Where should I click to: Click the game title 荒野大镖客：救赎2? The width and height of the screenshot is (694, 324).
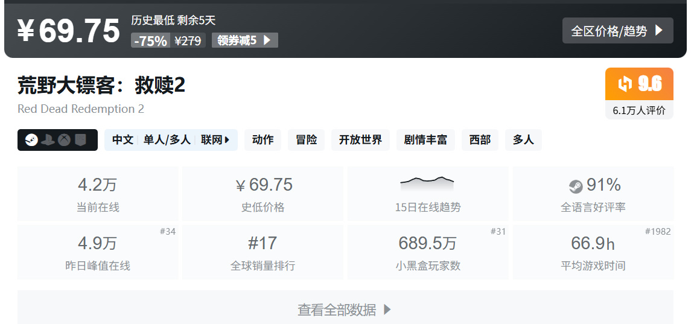(x=101, y=85)
